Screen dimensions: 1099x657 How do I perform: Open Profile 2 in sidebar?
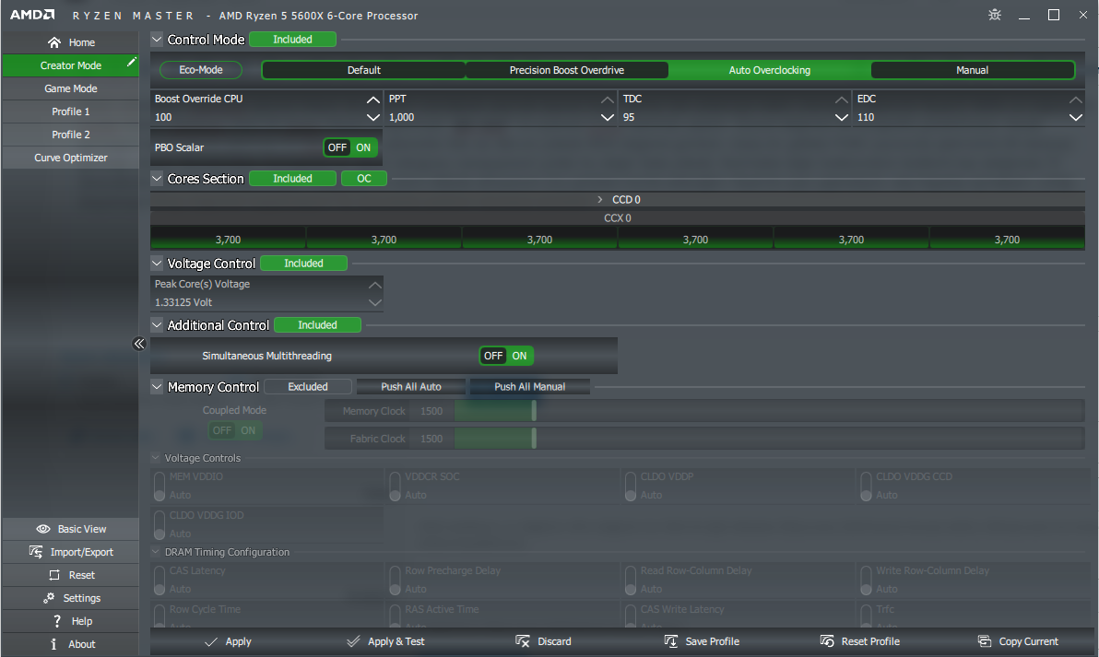tap(71, 135)
